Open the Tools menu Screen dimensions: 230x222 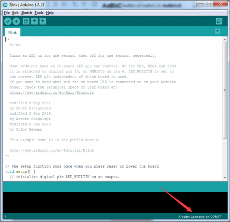[x=39, y=13]
